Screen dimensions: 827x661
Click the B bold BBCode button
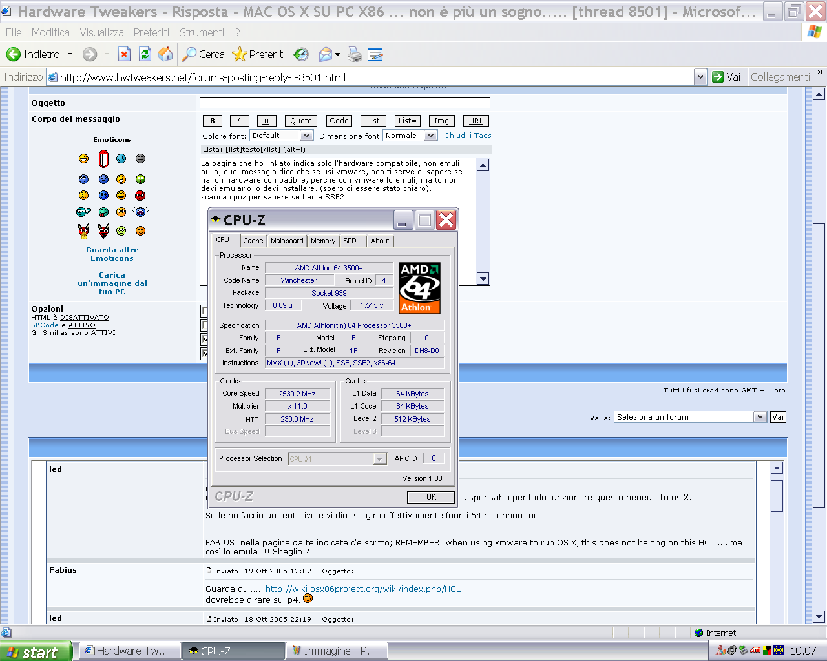point(213,121)
